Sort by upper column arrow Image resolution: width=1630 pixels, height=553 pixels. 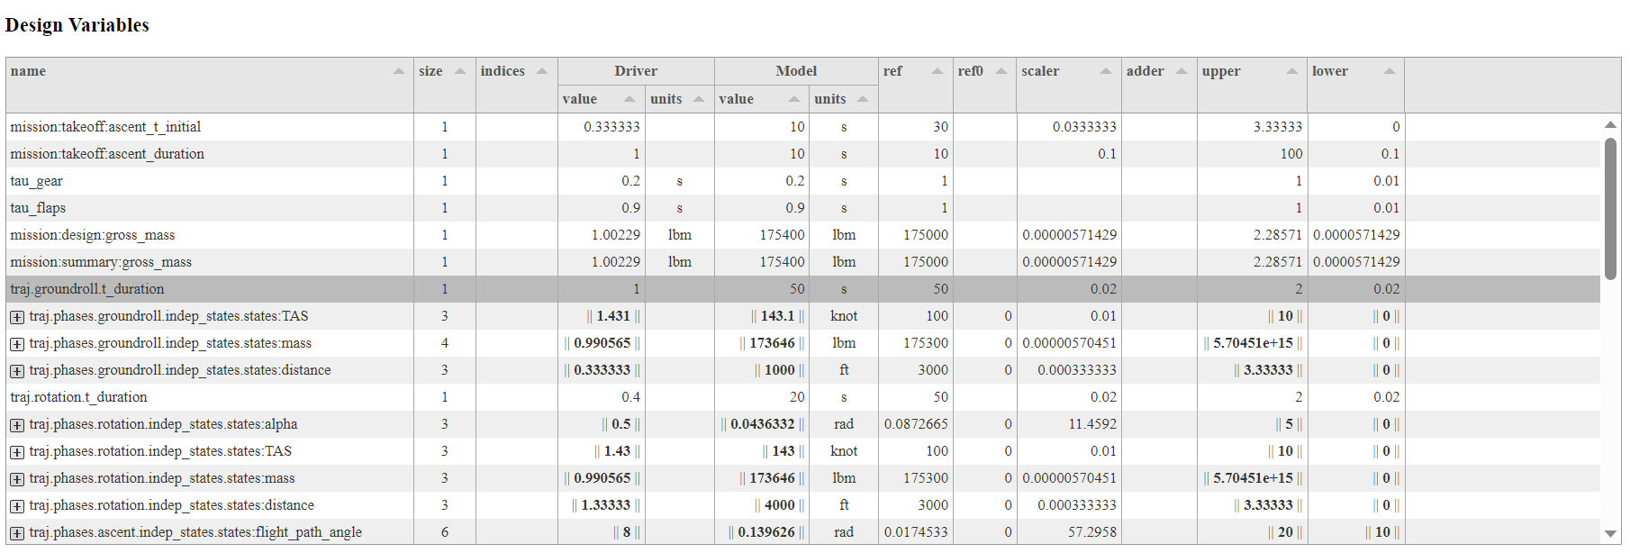tap(1292, 71)
